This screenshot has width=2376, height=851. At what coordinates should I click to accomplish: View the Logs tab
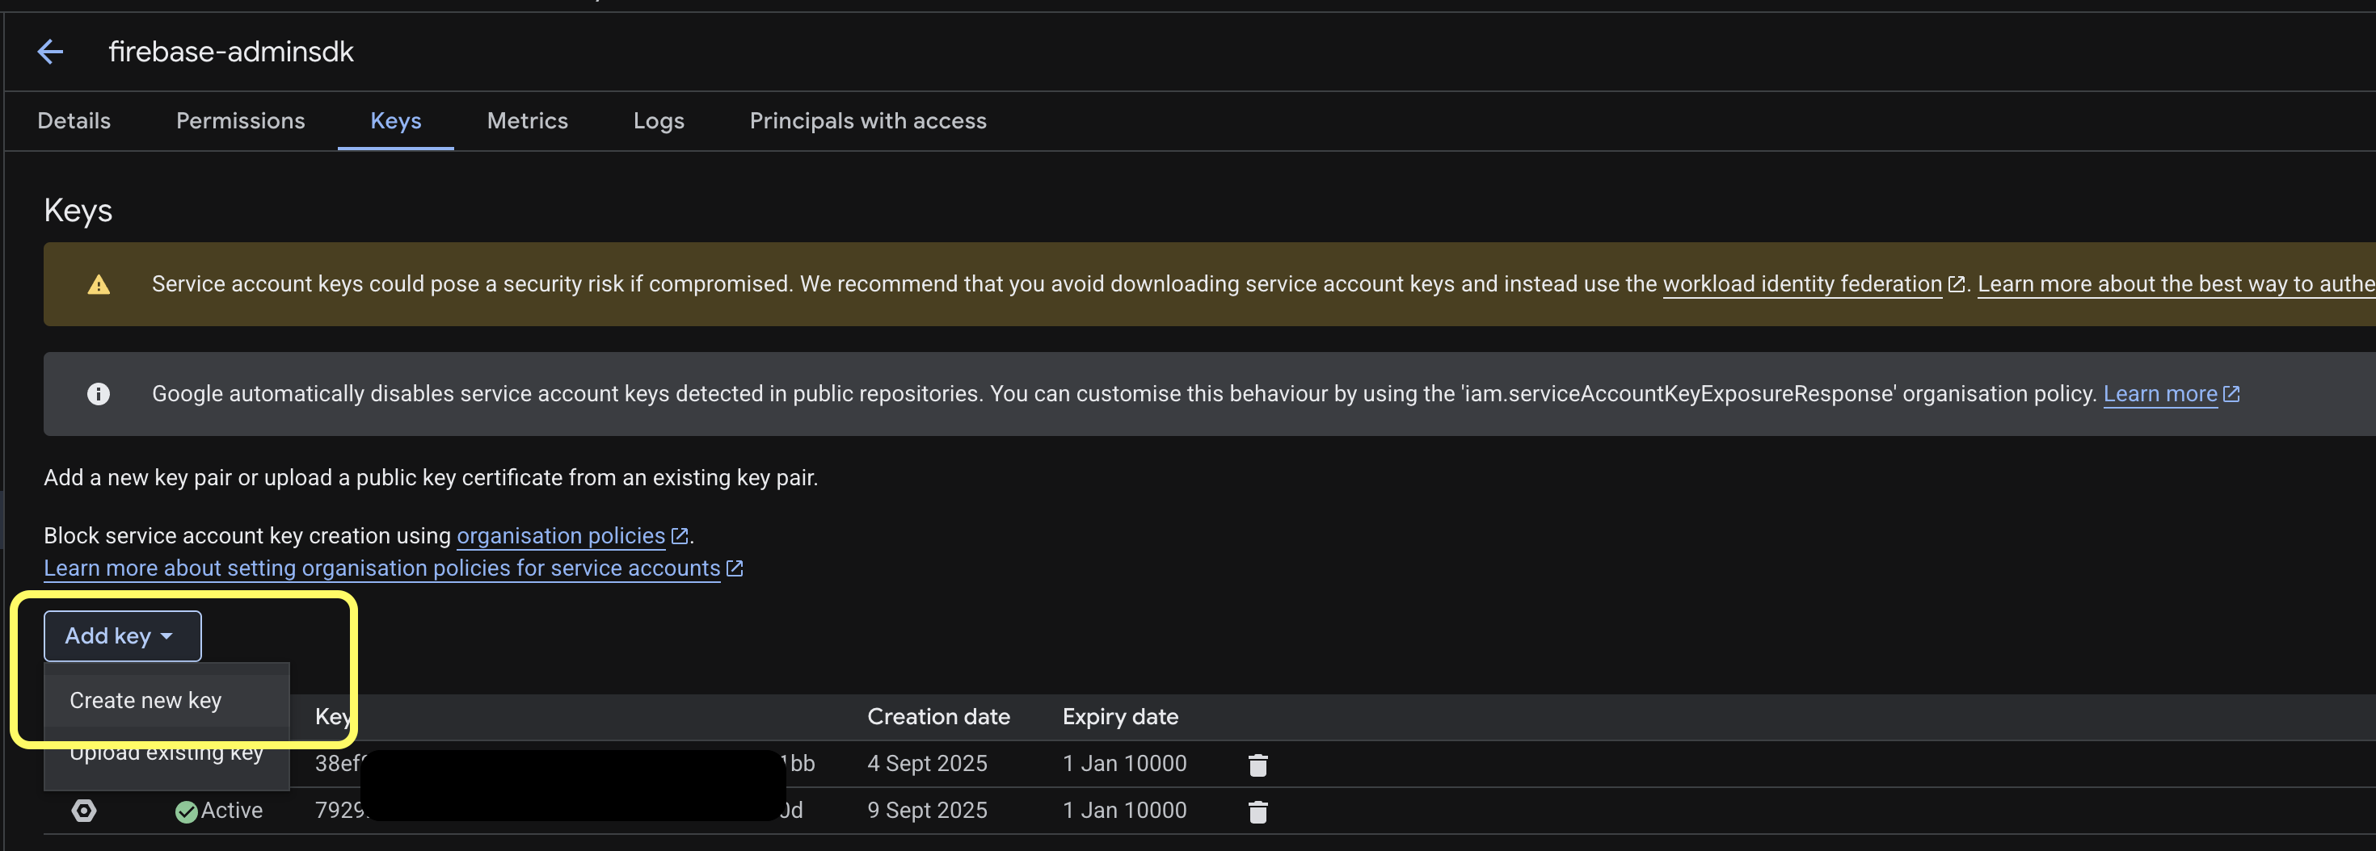[659, 120]
